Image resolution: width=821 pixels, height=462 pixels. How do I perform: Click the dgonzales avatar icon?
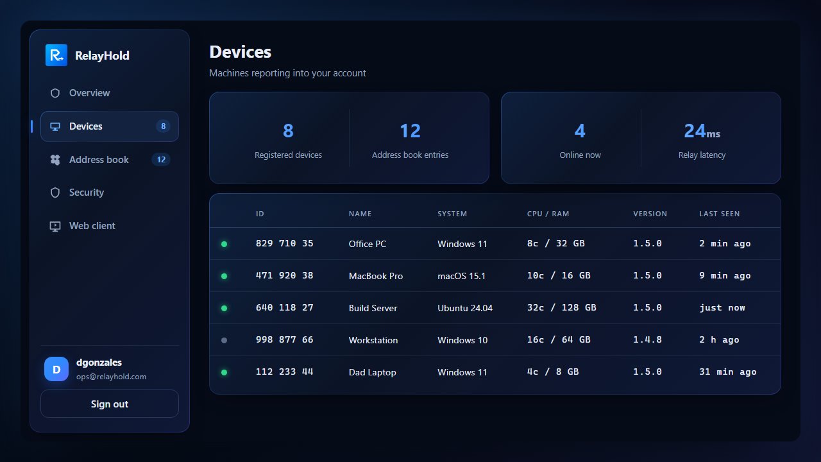[x=56, y=369]
